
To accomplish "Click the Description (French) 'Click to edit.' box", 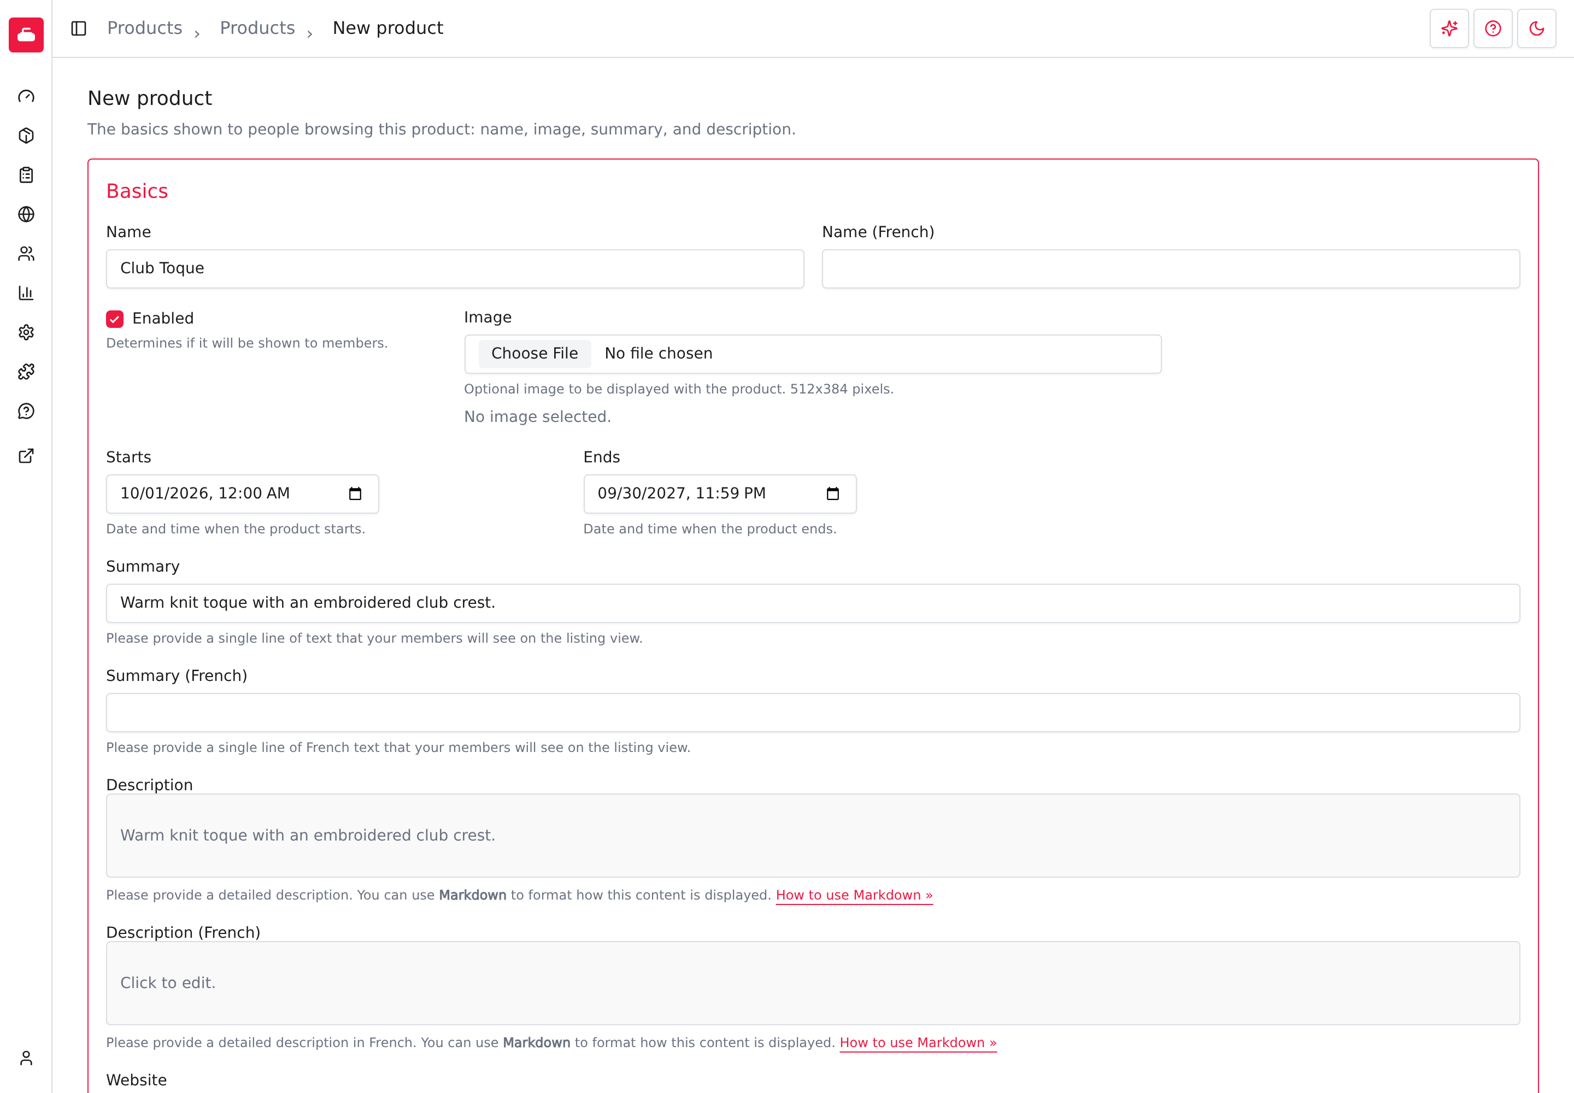I will click(812, 983).
